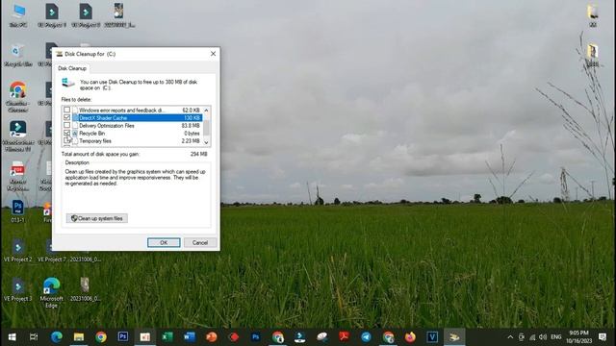Screen dimensions: 616x346
Task: Select the VE Project 2 desktop file
Action: point(17,250)
